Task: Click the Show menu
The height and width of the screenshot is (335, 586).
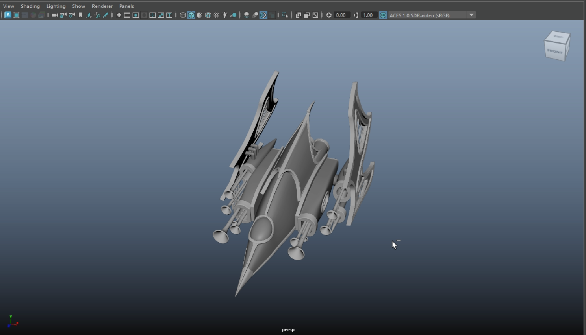Action: pos(78,6)
